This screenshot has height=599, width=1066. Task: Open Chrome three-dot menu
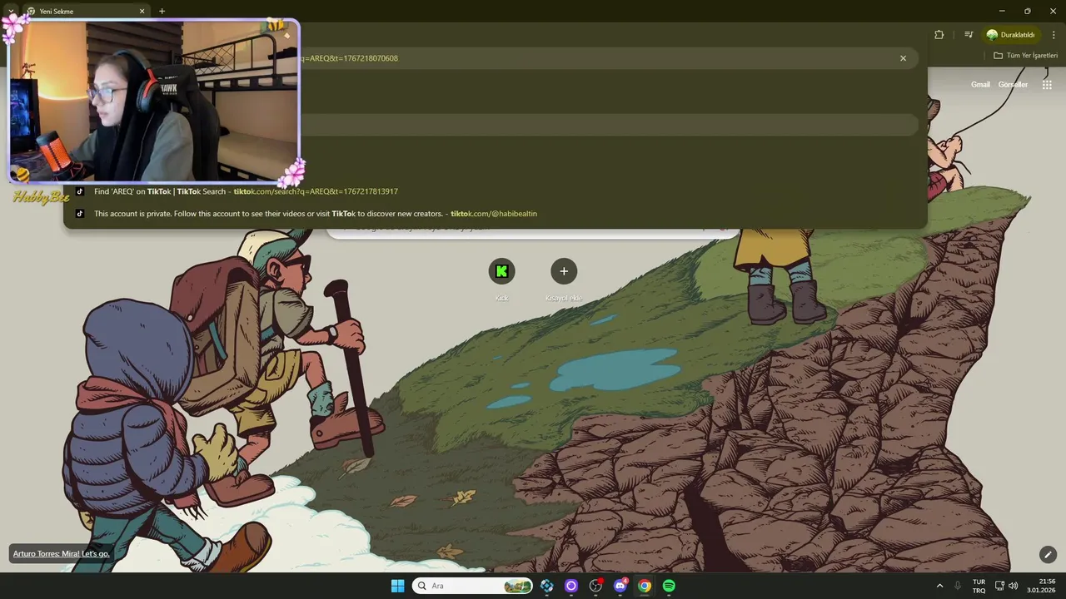(x=1054, y=35)
